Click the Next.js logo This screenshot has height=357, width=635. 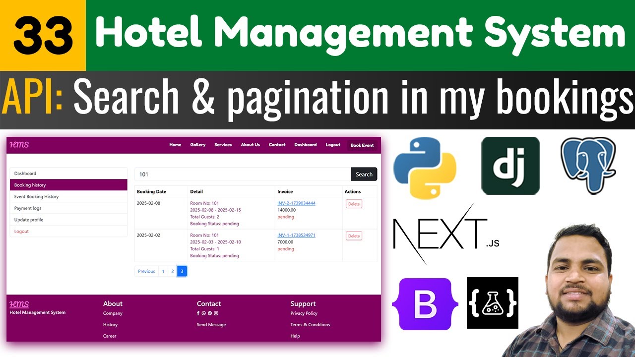(x=446, y=234)
